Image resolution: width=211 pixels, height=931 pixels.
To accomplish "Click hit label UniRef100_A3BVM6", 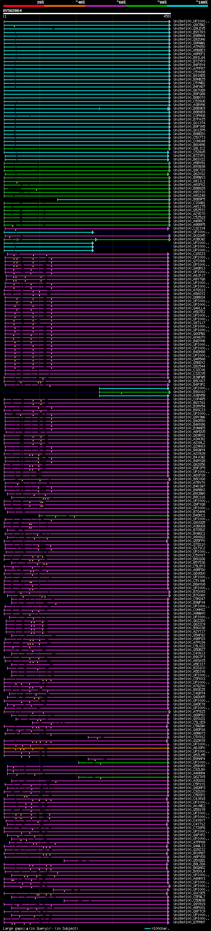I will [189, 105].
